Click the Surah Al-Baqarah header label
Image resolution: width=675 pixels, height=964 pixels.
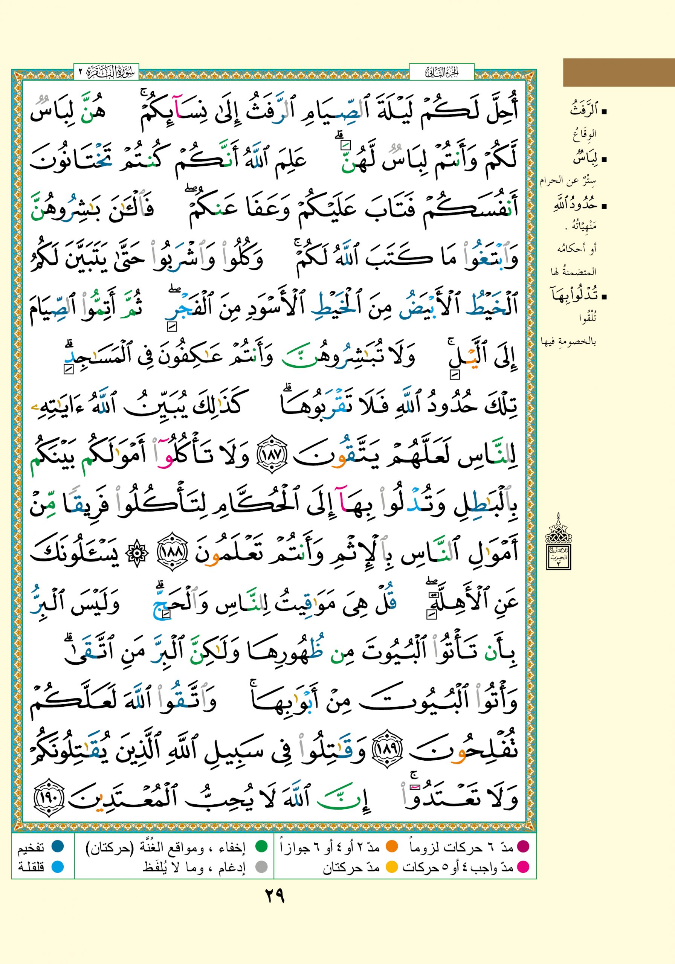coord(106,72)
